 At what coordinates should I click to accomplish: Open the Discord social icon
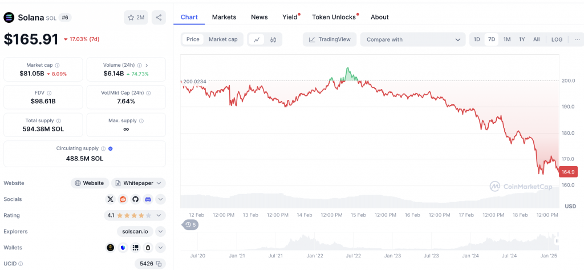coord(148,199)
